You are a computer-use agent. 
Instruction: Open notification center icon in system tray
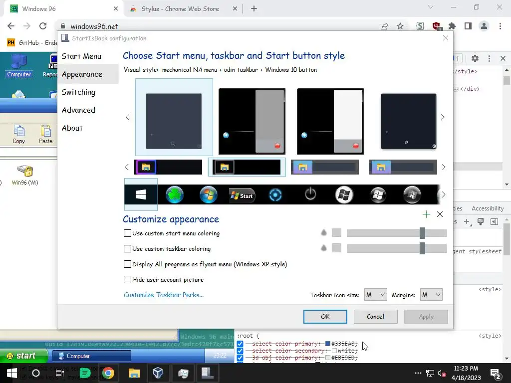tap(496, 374)
